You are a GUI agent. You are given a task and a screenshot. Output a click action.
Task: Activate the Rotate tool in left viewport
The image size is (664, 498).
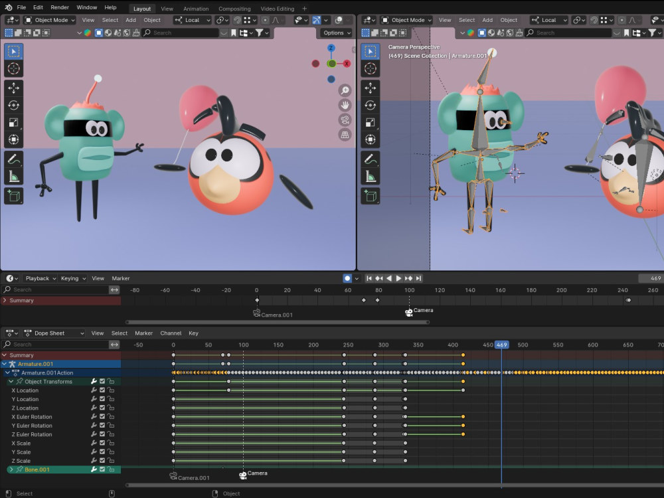[x=13, y=105]
